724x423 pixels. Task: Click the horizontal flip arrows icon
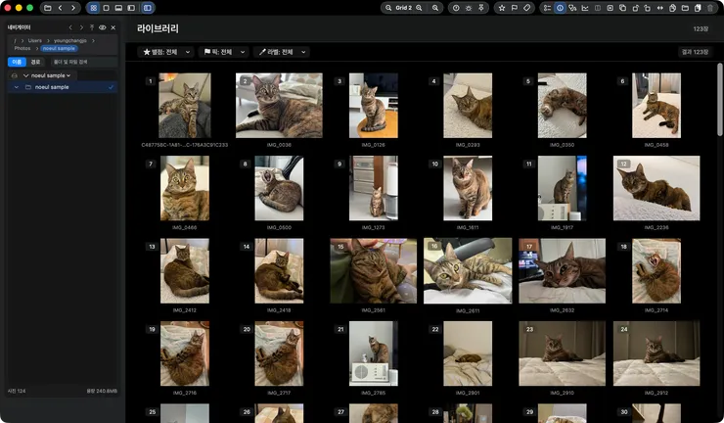point(659,8)
